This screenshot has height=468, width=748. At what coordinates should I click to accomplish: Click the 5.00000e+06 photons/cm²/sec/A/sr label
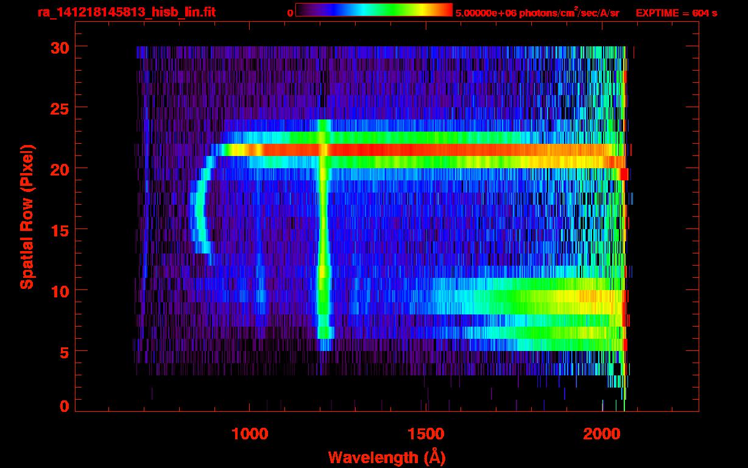537,12
